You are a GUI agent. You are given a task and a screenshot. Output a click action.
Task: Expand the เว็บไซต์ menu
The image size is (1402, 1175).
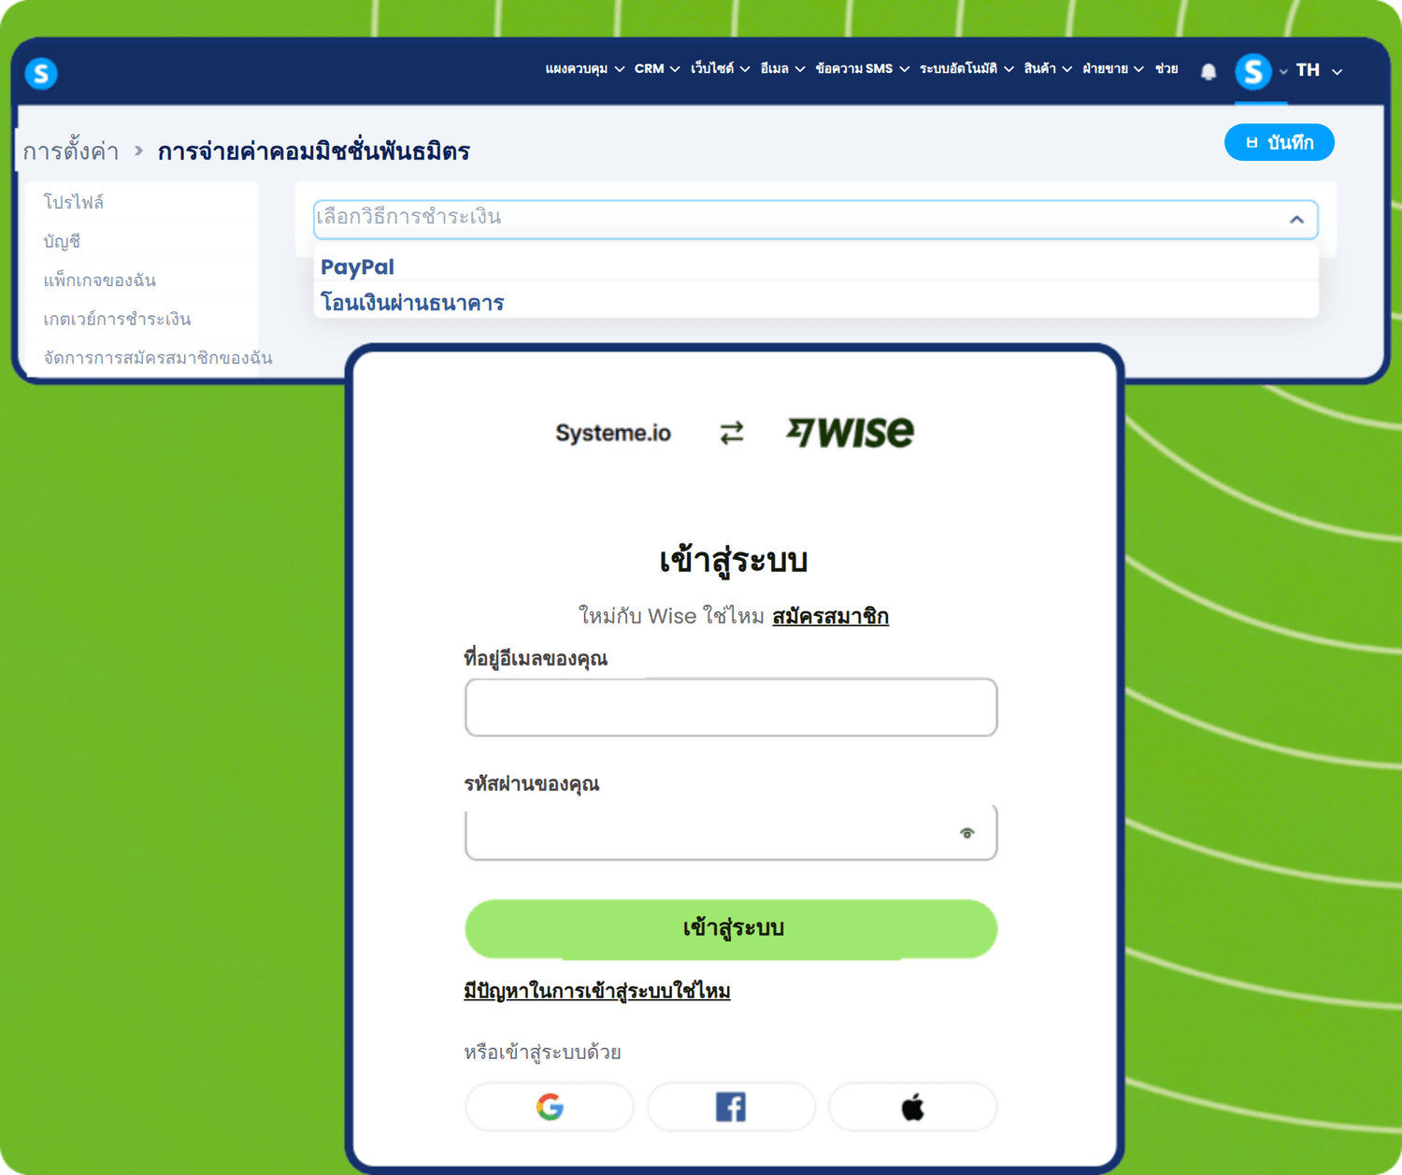[720, 69]
